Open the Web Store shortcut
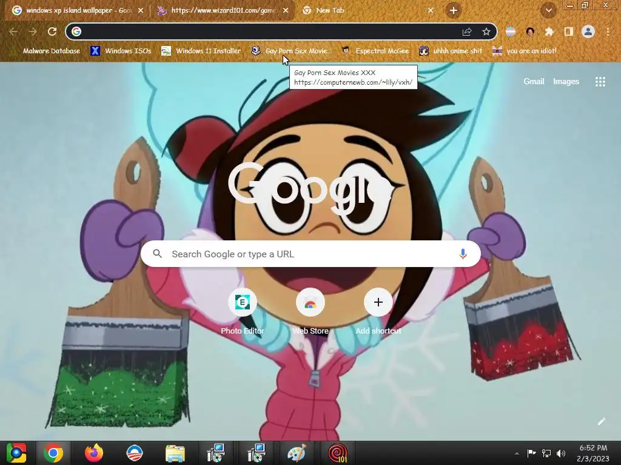 310,312
